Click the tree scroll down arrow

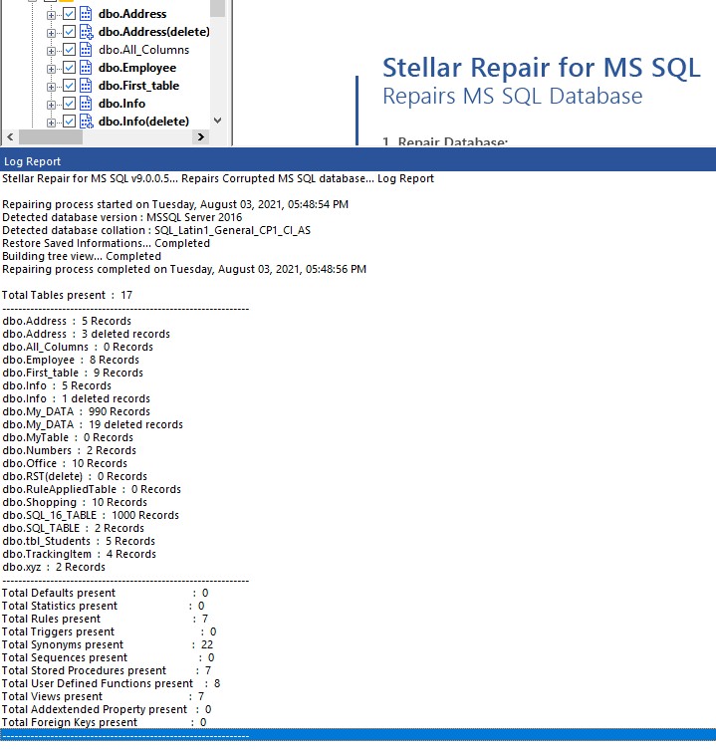point(218,121)
